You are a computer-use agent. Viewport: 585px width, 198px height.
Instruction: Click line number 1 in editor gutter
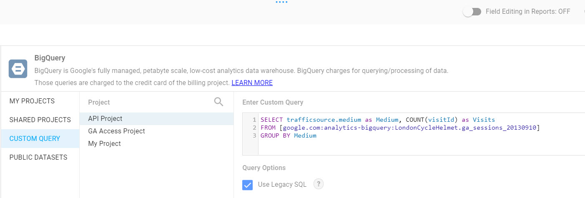[x=254, y=120]
